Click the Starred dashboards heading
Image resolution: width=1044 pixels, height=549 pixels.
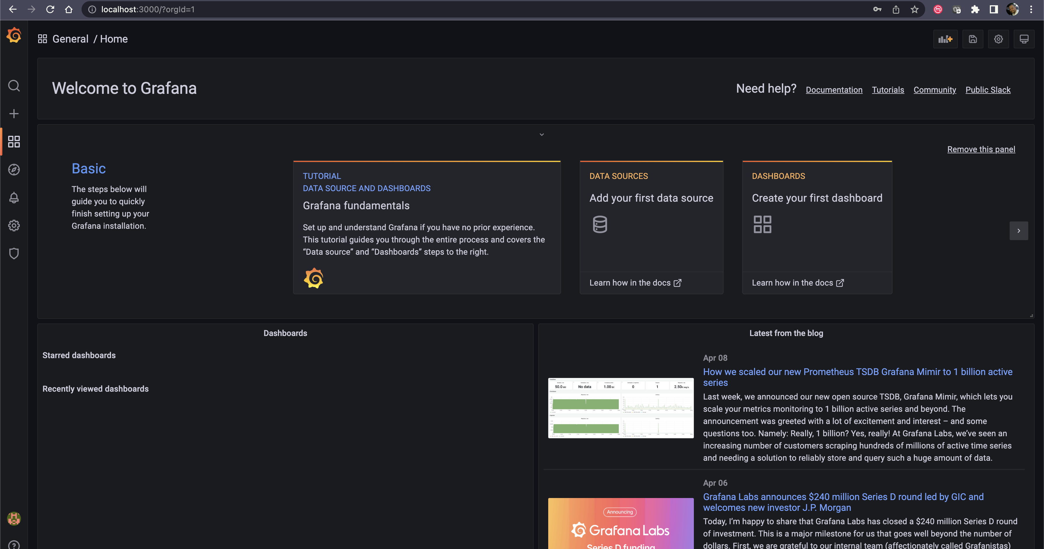[x=79, y=355]
